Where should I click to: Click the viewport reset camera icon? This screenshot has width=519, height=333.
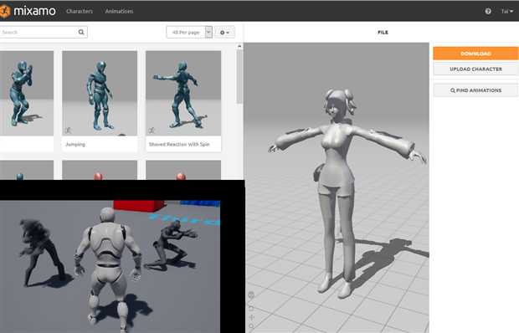click(251, 295)
